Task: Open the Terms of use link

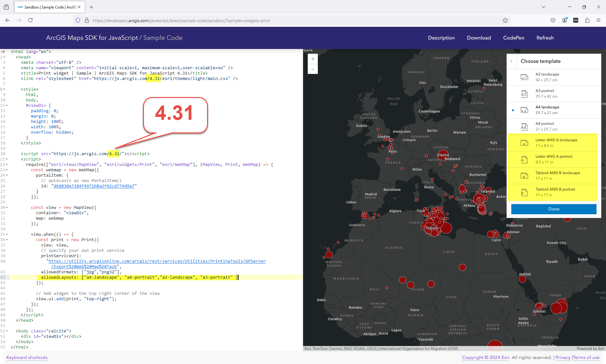Action: click(x=586, y=357)
